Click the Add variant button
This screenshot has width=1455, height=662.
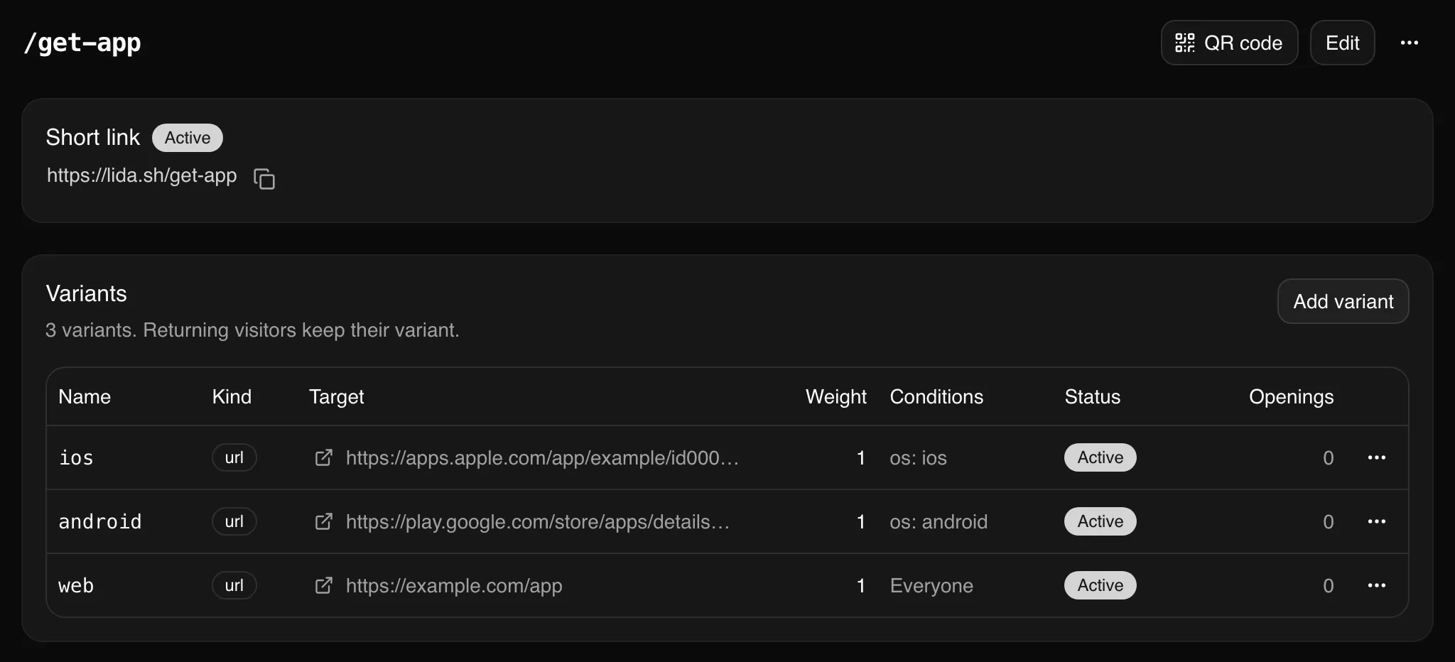click(1343, 301)
